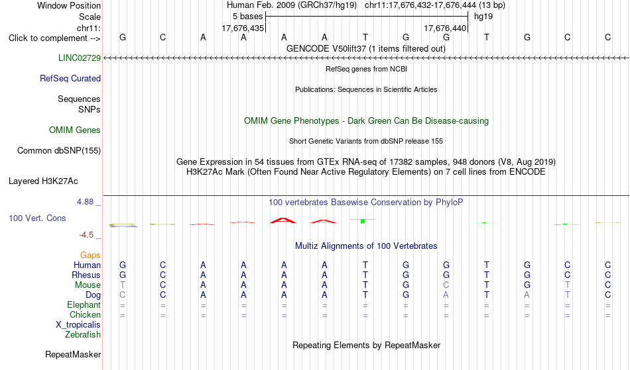The image size is (630, 370).
Task: Click the 17,676,440 ruler position
Action: click(445, 28)
